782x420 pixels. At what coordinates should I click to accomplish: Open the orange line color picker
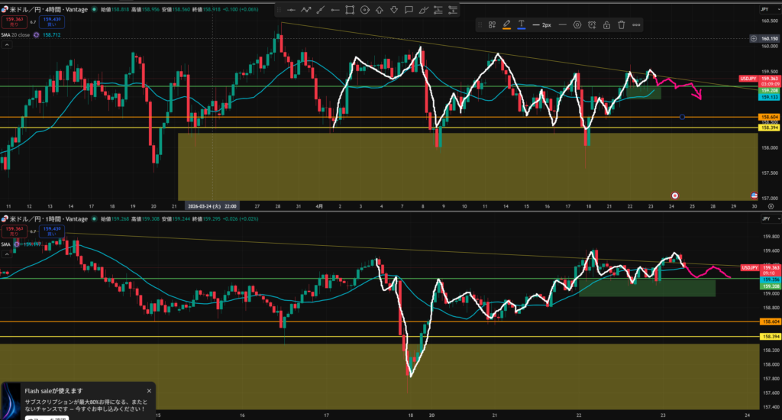507,24
